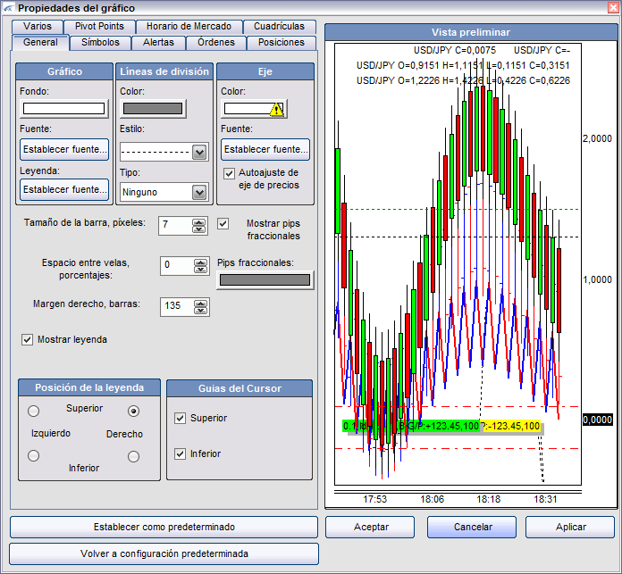
Task: Select top-left legend position radio button
Action: tap(34, 412)
